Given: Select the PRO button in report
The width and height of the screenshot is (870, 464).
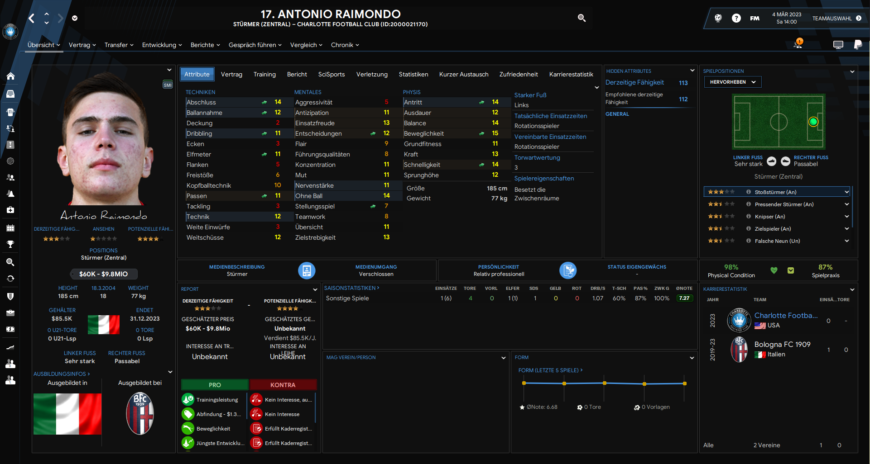Looking at the screenshot, I should coord(215,385).
